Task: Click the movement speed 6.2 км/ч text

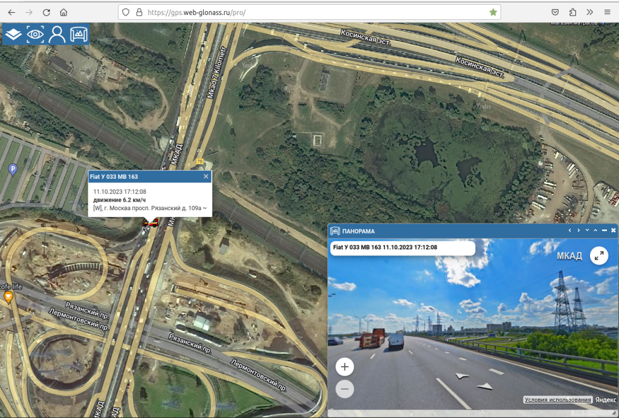Action: tap(119, 200)
